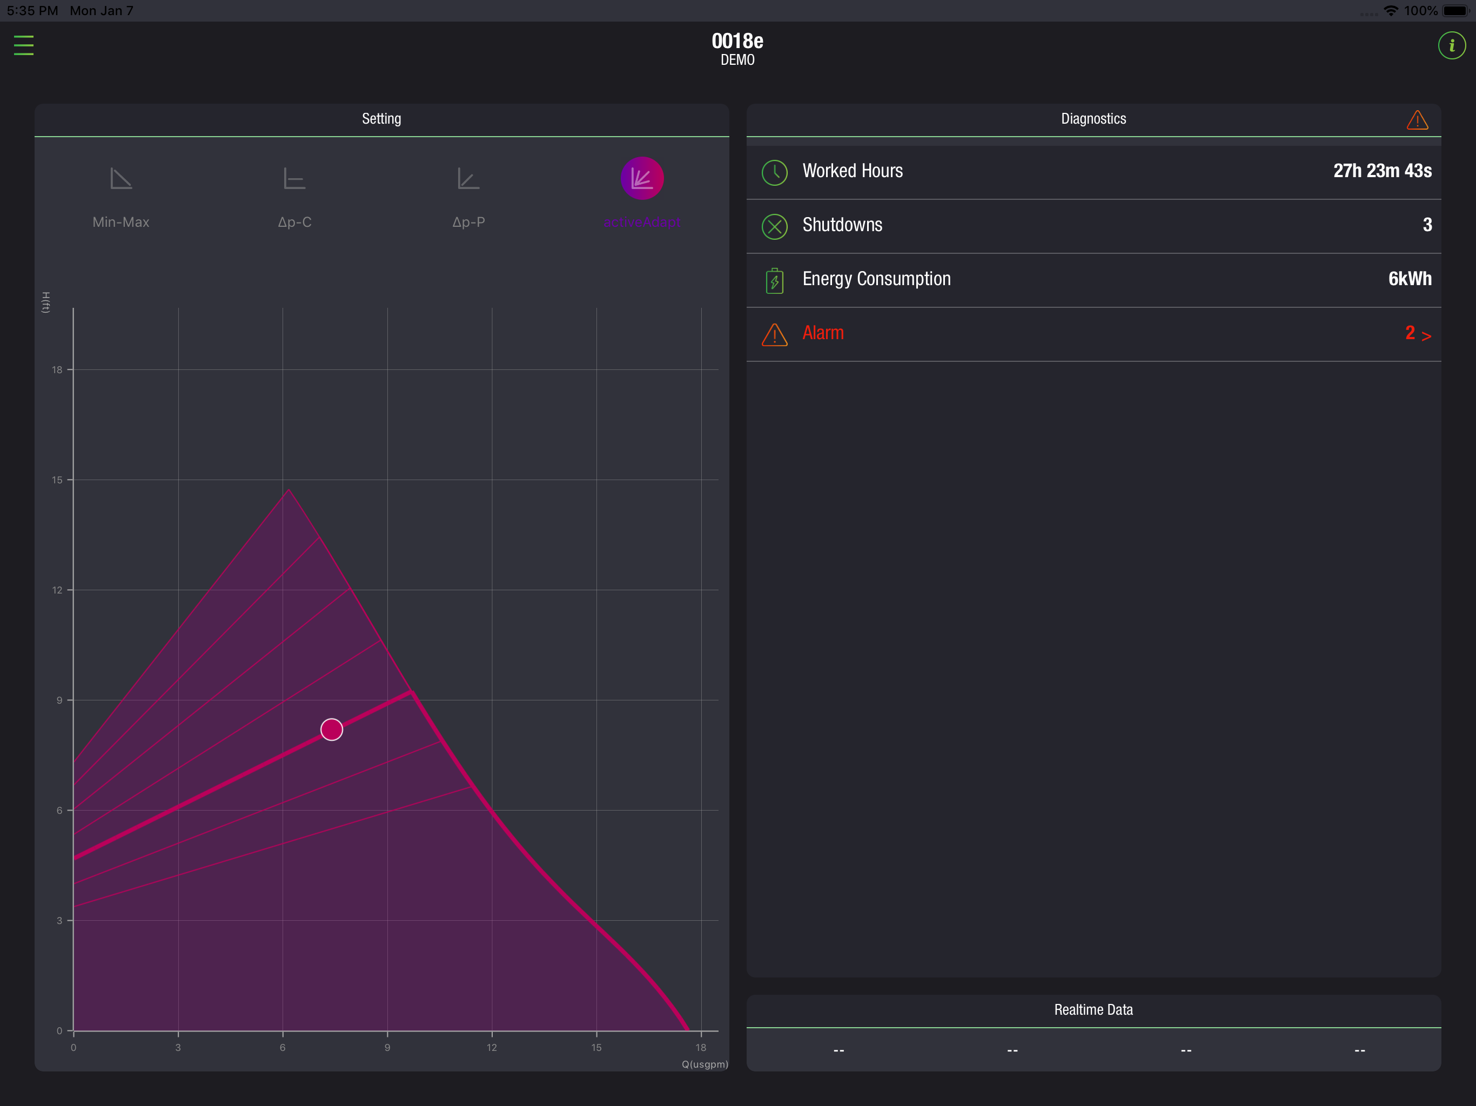This screenshot has height=1106, width=1476.
Task: Click the Shutdowns count 3
Action: pyautogui.click(x=1427, y=225)
